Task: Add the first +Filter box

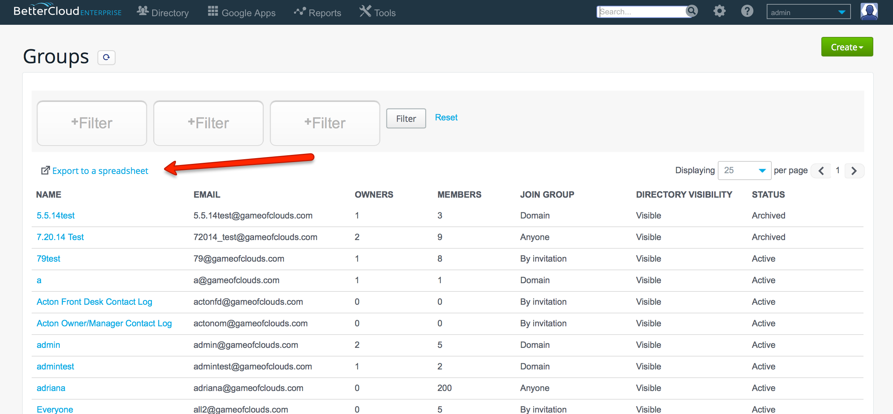Action: click(92, 123)
